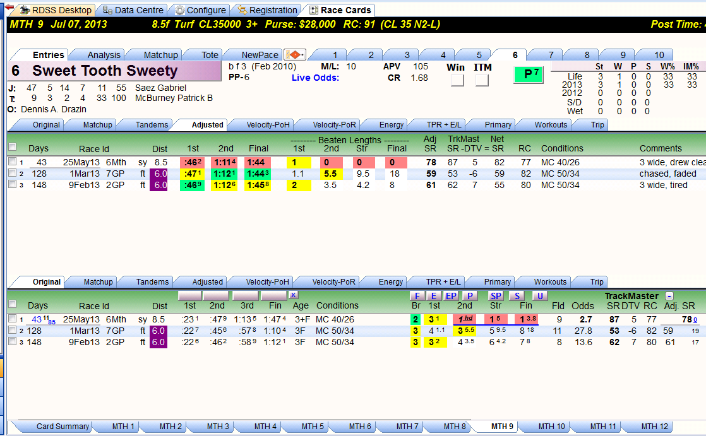This screenshot has width=706, height=436.
Task: Click the red arrow icon at top-left corner
Action: click(9, 7)
